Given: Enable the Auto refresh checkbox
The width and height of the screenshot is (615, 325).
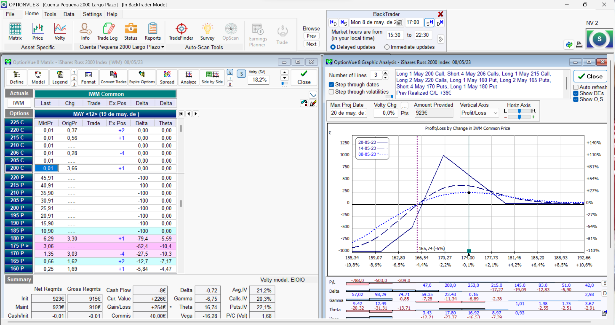Looking at the screenshot, I should tap(576, 87).
